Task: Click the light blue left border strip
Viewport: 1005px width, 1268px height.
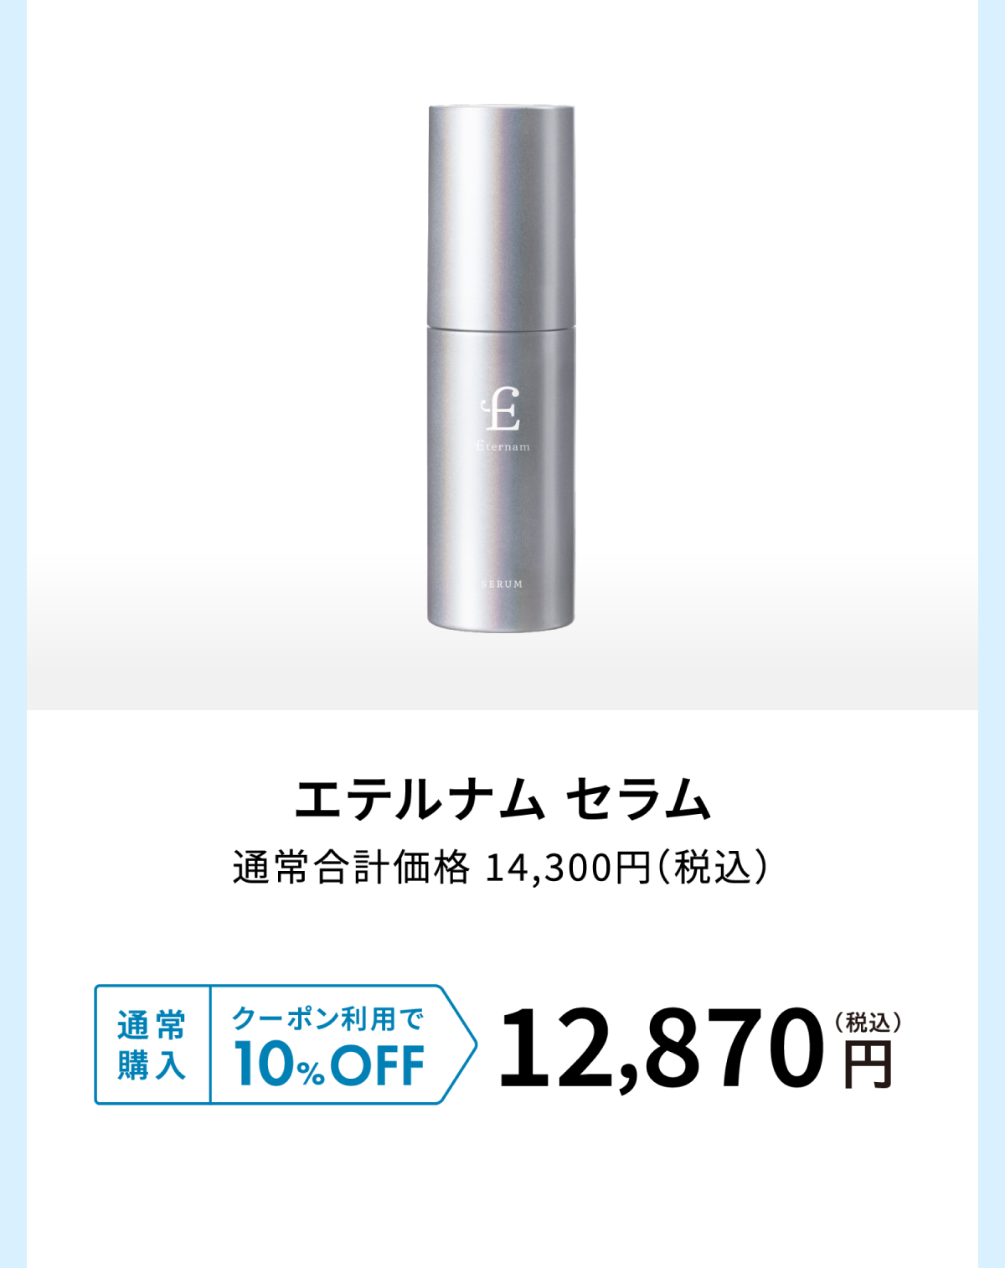Action: 13,634
